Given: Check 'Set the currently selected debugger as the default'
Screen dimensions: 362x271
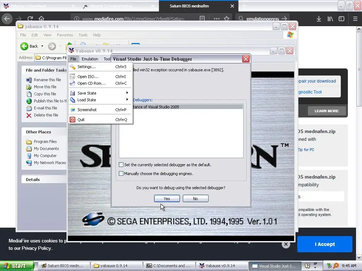Looking at the screenshot, I should pyautogui.click(x=121, y=164).
